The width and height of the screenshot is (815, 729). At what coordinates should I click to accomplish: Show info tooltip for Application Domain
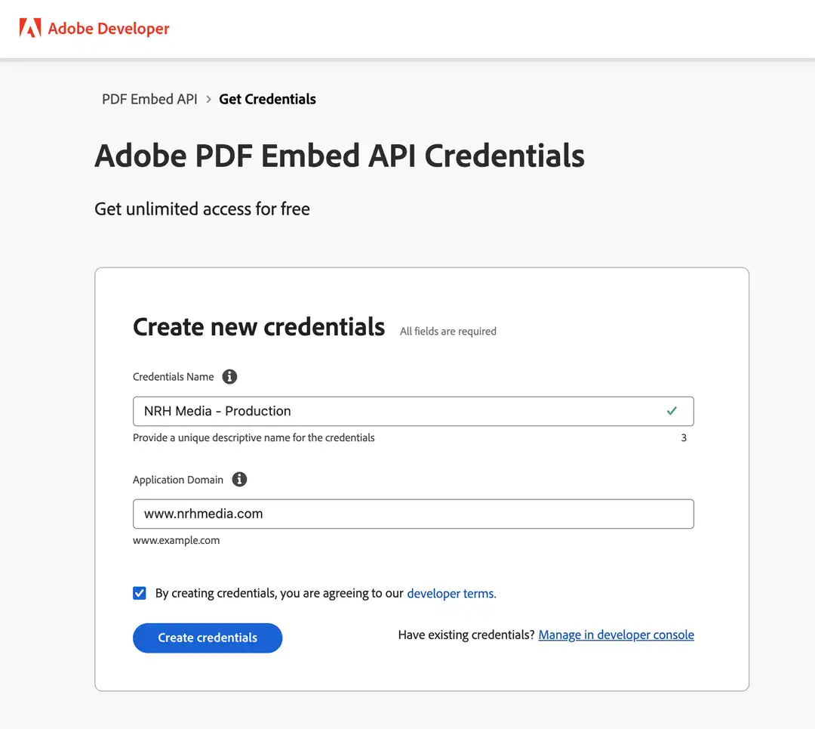pyautogui.click(x=239, y=479)
